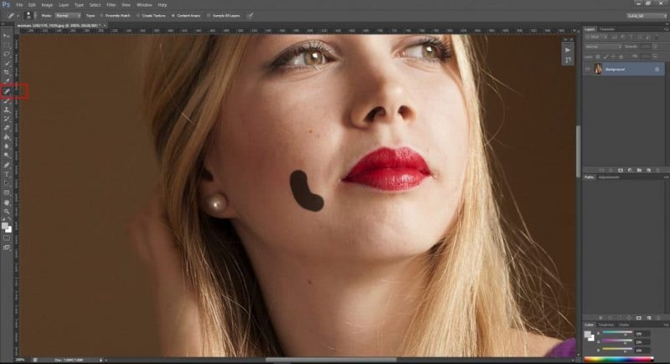This screenshot has width=670, height=364.
Task: Select the Rectangle shape tool
Action: pos(7,193)
